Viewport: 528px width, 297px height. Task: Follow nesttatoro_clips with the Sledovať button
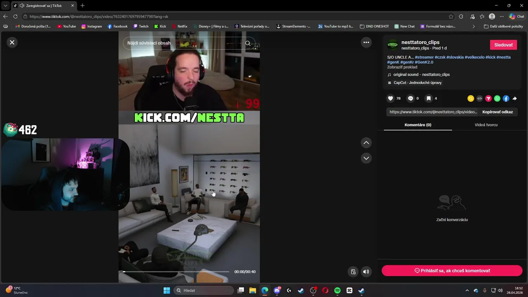pos(503,45)
